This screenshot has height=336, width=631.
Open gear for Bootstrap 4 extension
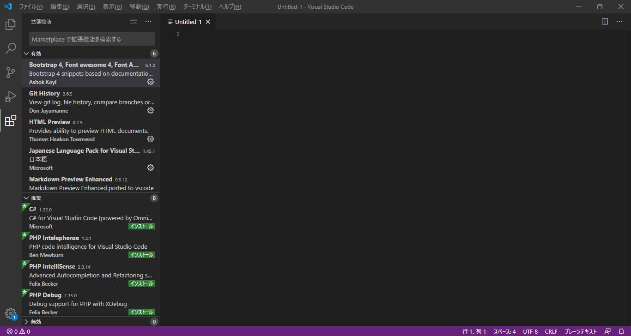pyautogui.click(x=151, y=82)
